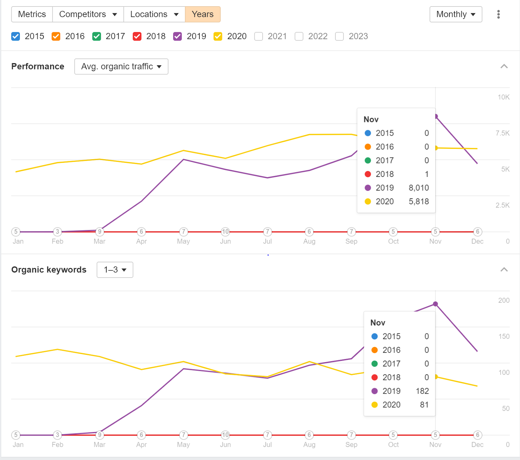Click Apr marker 6 on Performance chart
The image size is (520, 460).
pyautogui.click(x=141, y=232)
